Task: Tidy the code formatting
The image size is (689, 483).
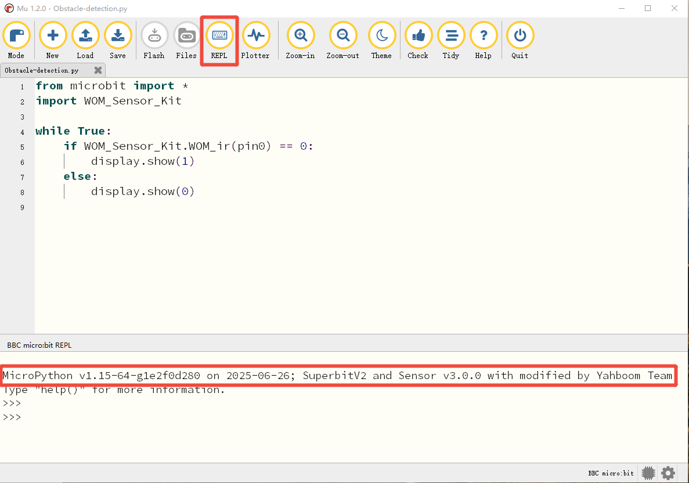Action: [x=451, y=41]
